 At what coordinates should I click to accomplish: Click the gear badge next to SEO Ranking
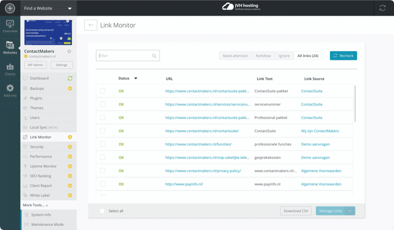pos(70,176)
